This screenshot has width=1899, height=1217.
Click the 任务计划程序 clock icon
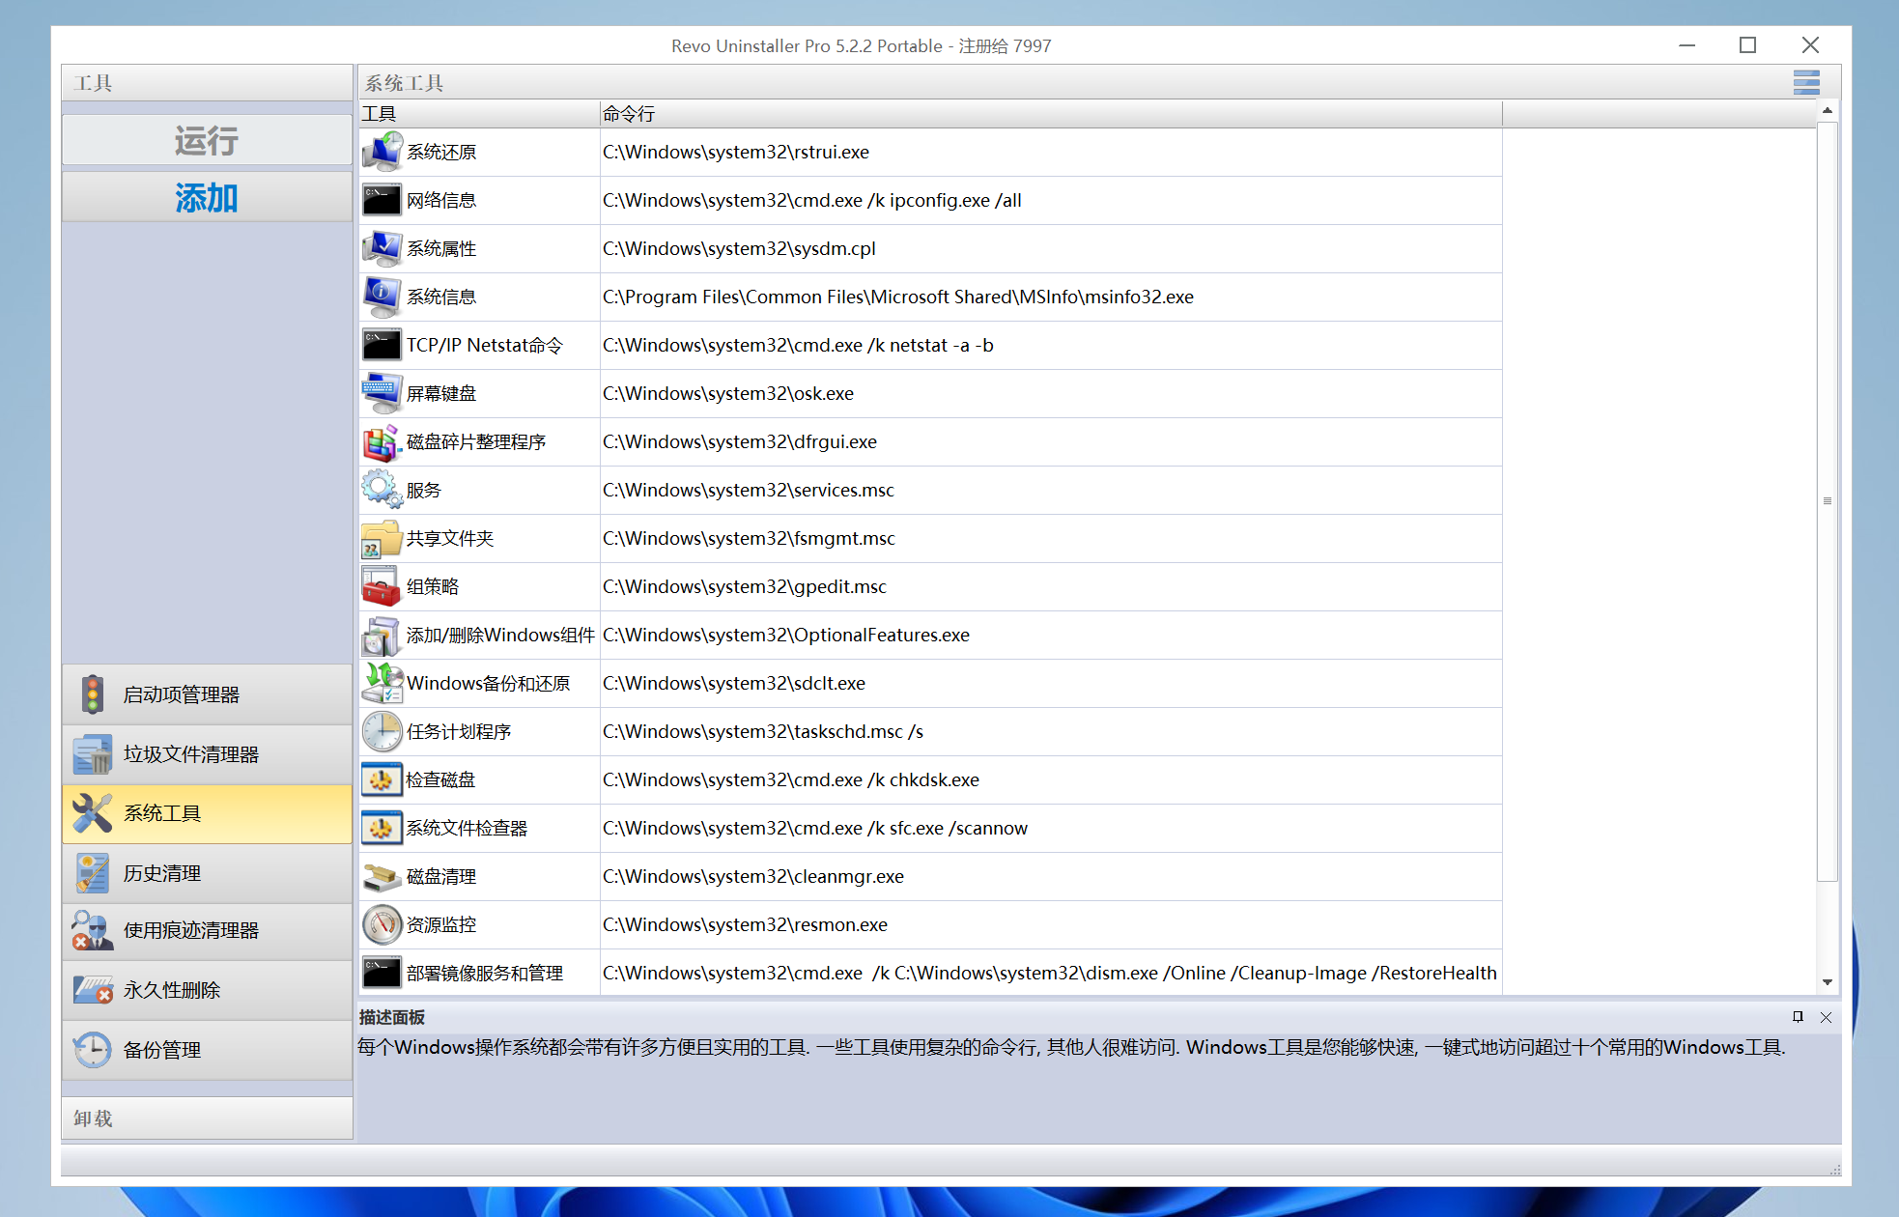(383, 732)
